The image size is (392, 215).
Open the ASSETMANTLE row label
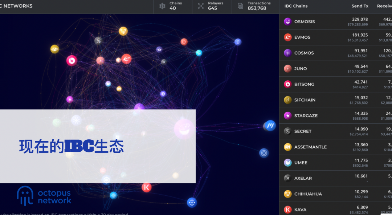point(310,147)
